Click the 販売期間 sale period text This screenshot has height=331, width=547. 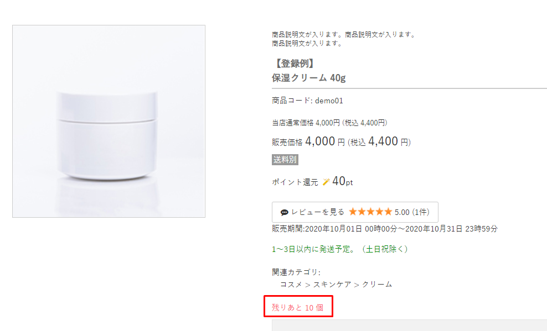(384, 228)
